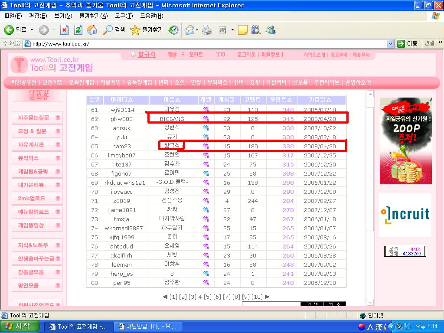Click the Mail envelope toolbar icon
The height and width of the screenshot is (333, 444).
tap(190, 30)
